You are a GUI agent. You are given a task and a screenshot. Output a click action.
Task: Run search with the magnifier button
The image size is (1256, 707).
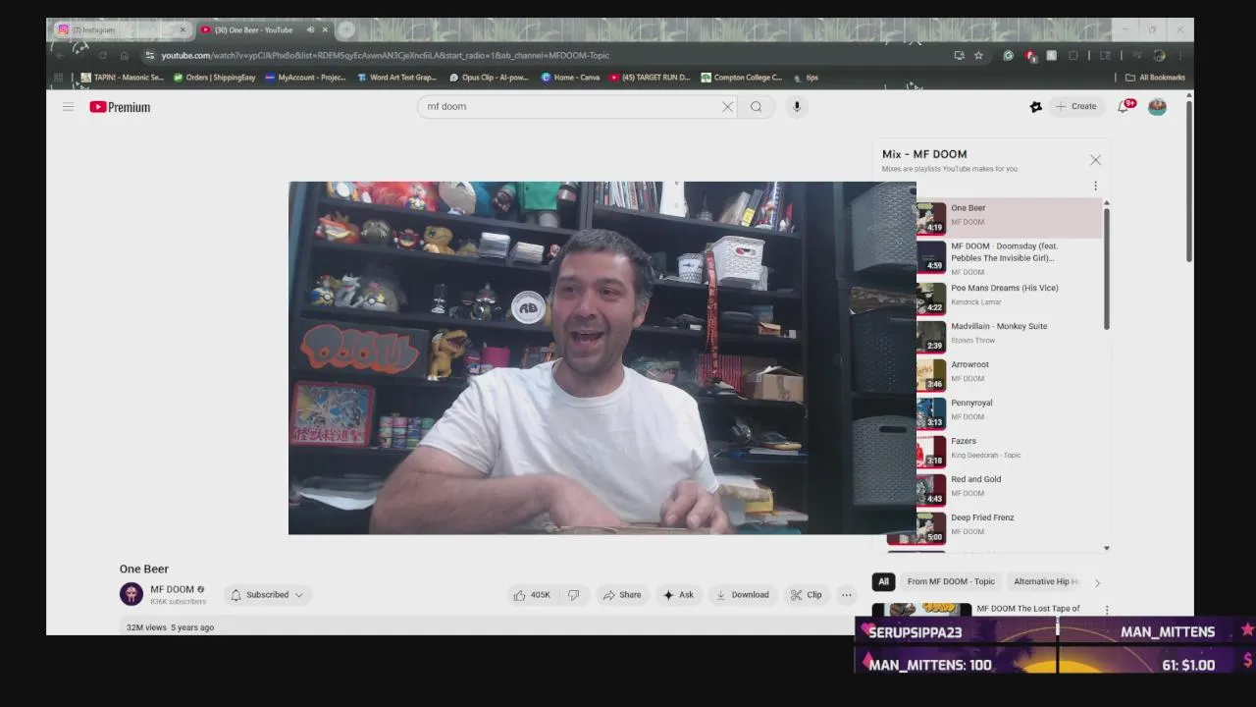(756, 106)
